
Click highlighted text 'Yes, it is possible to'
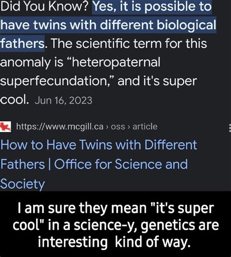(x=152, y=6)
